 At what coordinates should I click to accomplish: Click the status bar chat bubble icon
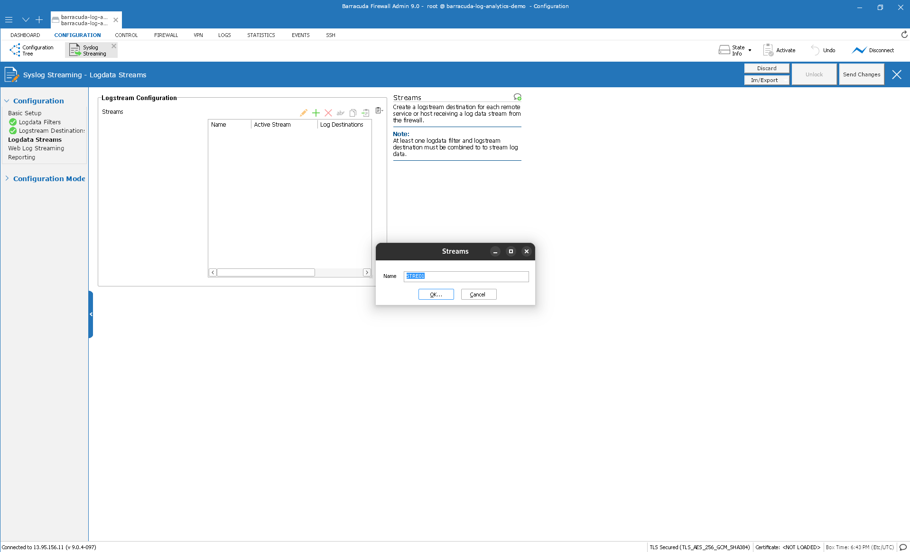pos(903,547)
